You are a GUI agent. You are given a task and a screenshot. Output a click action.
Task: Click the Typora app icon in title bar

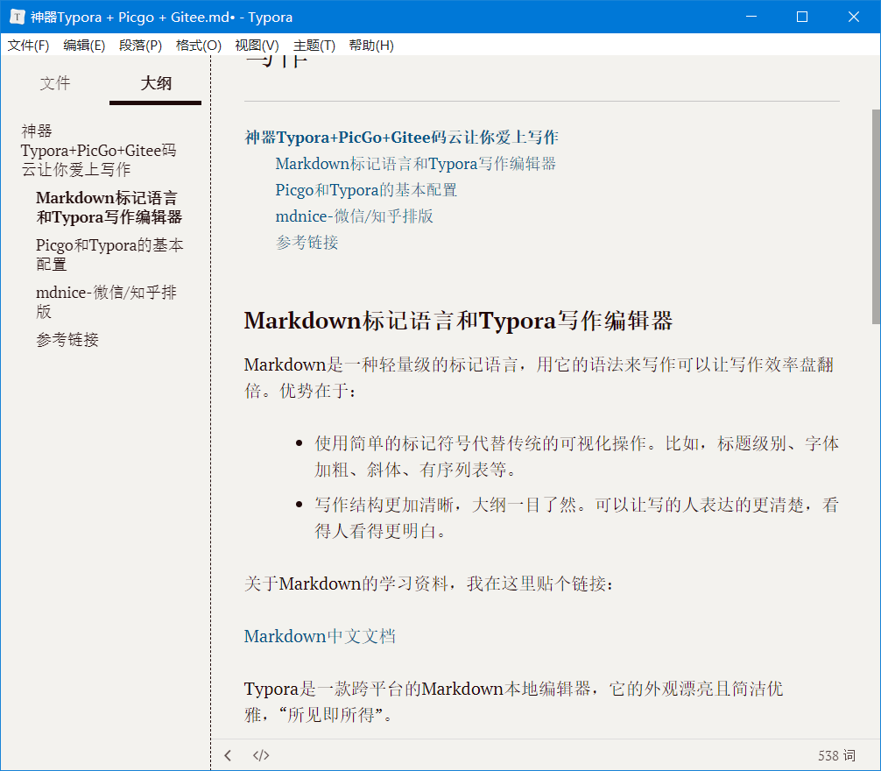[x=18, y=17]
